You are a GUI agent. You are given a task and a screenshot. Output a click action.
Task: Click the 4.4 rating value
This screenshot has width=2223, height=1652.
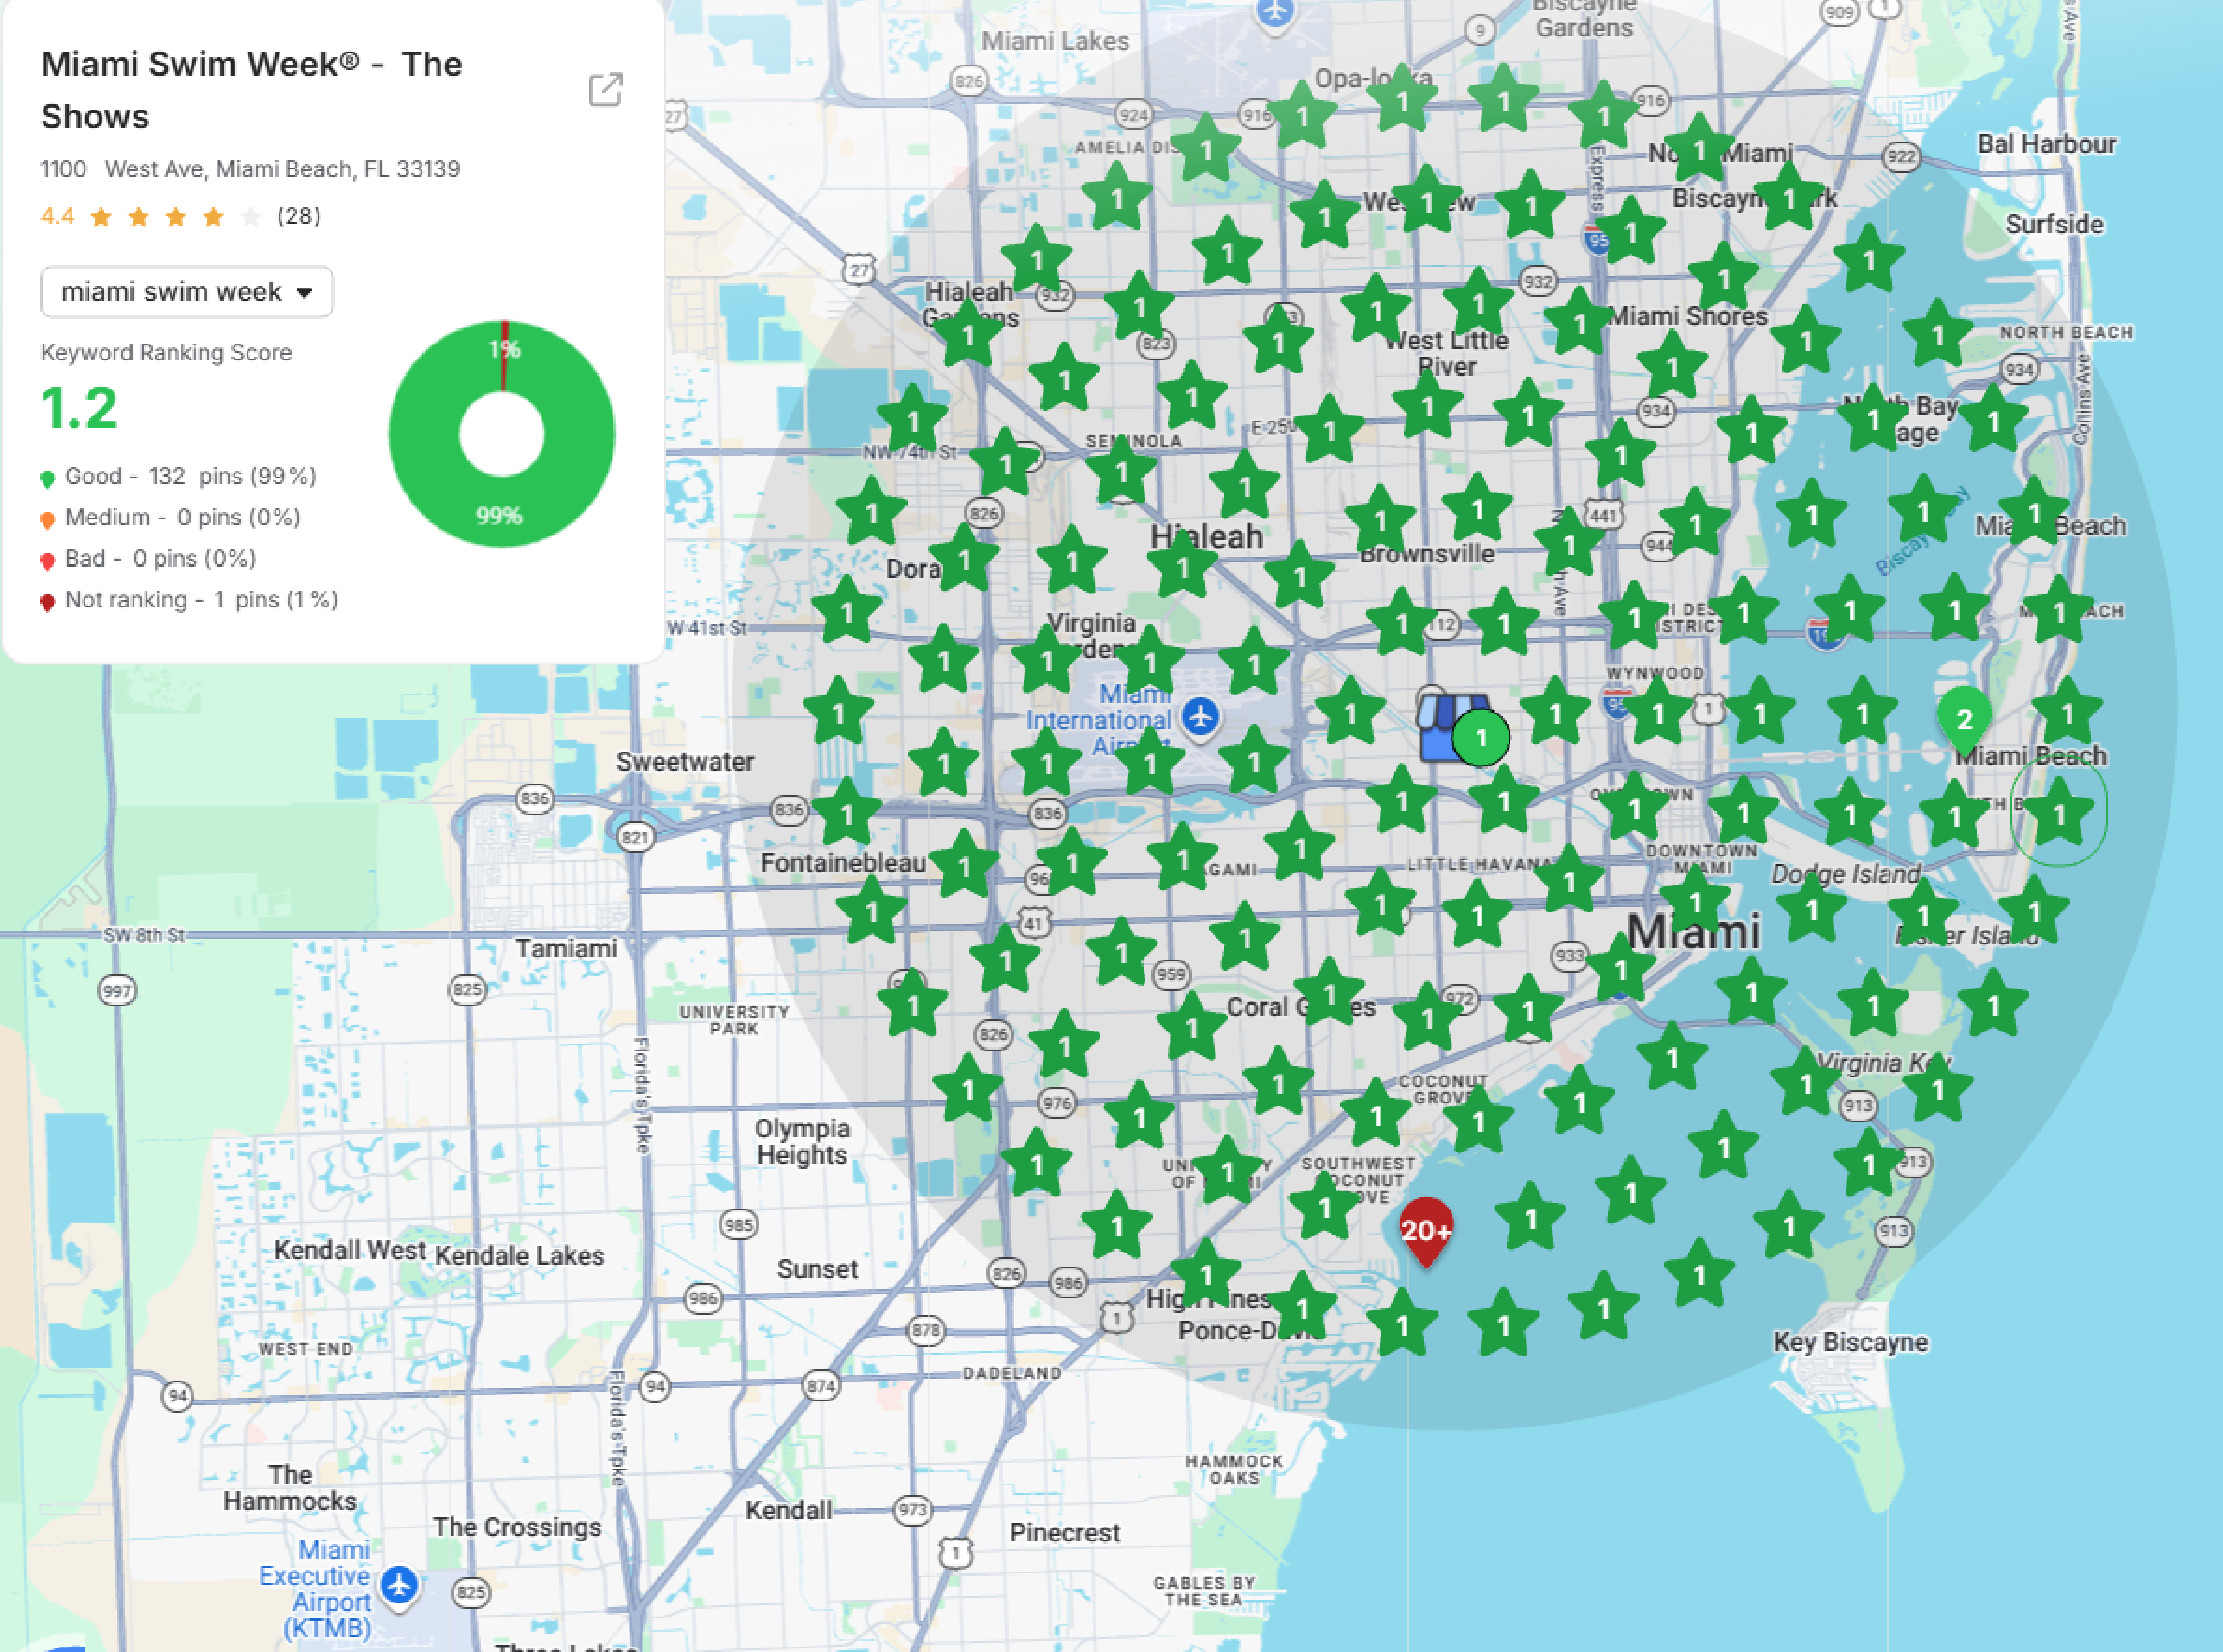tap(58, 216)
